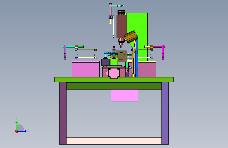The height and width of the screenshot is (148, 228).
Task: Select the left pink enclosure on the tabletop
Action: [86, 69]
